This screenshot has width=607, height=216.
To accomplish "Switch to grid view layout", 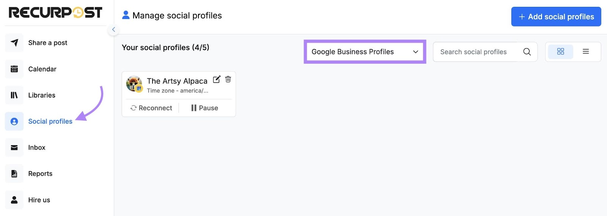I will coord(560,52).
